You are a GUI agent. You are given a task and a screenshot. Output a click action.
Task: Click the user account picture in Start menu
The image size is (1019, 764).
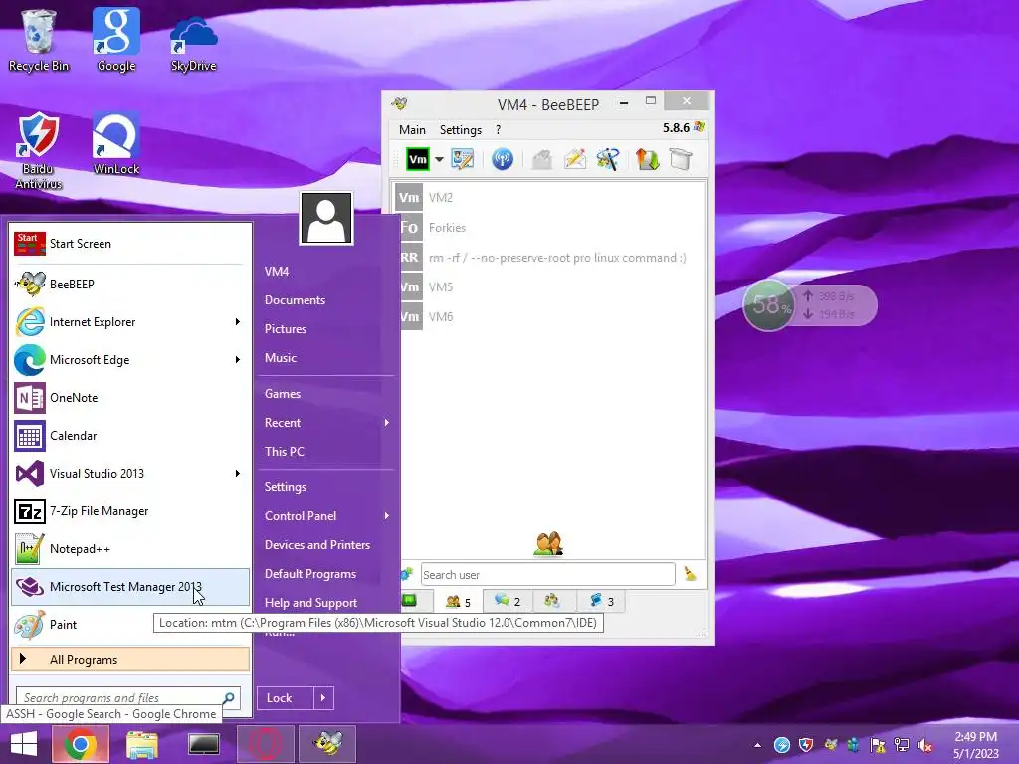326,218
